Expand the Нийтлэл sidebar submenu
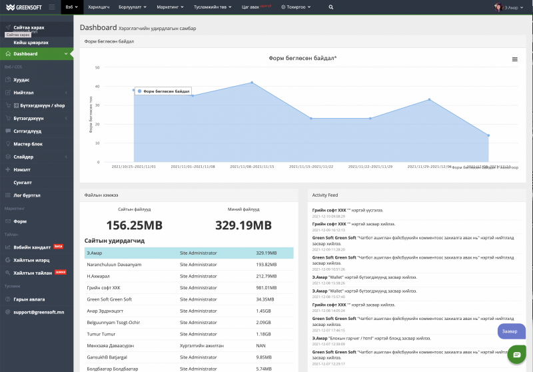Image resolution: width=533 pixels, height=372 pixels. (x=65, y=93)
